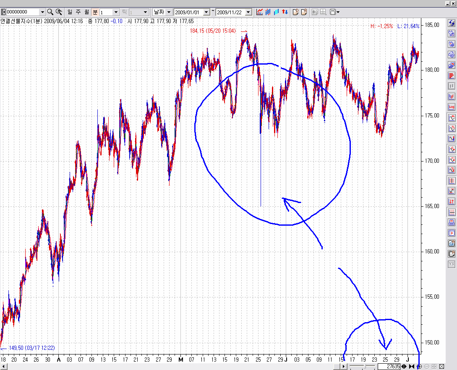Expand the minute interval dropdown showing 1
Viewport: 457px width, 370px height.
116,12
